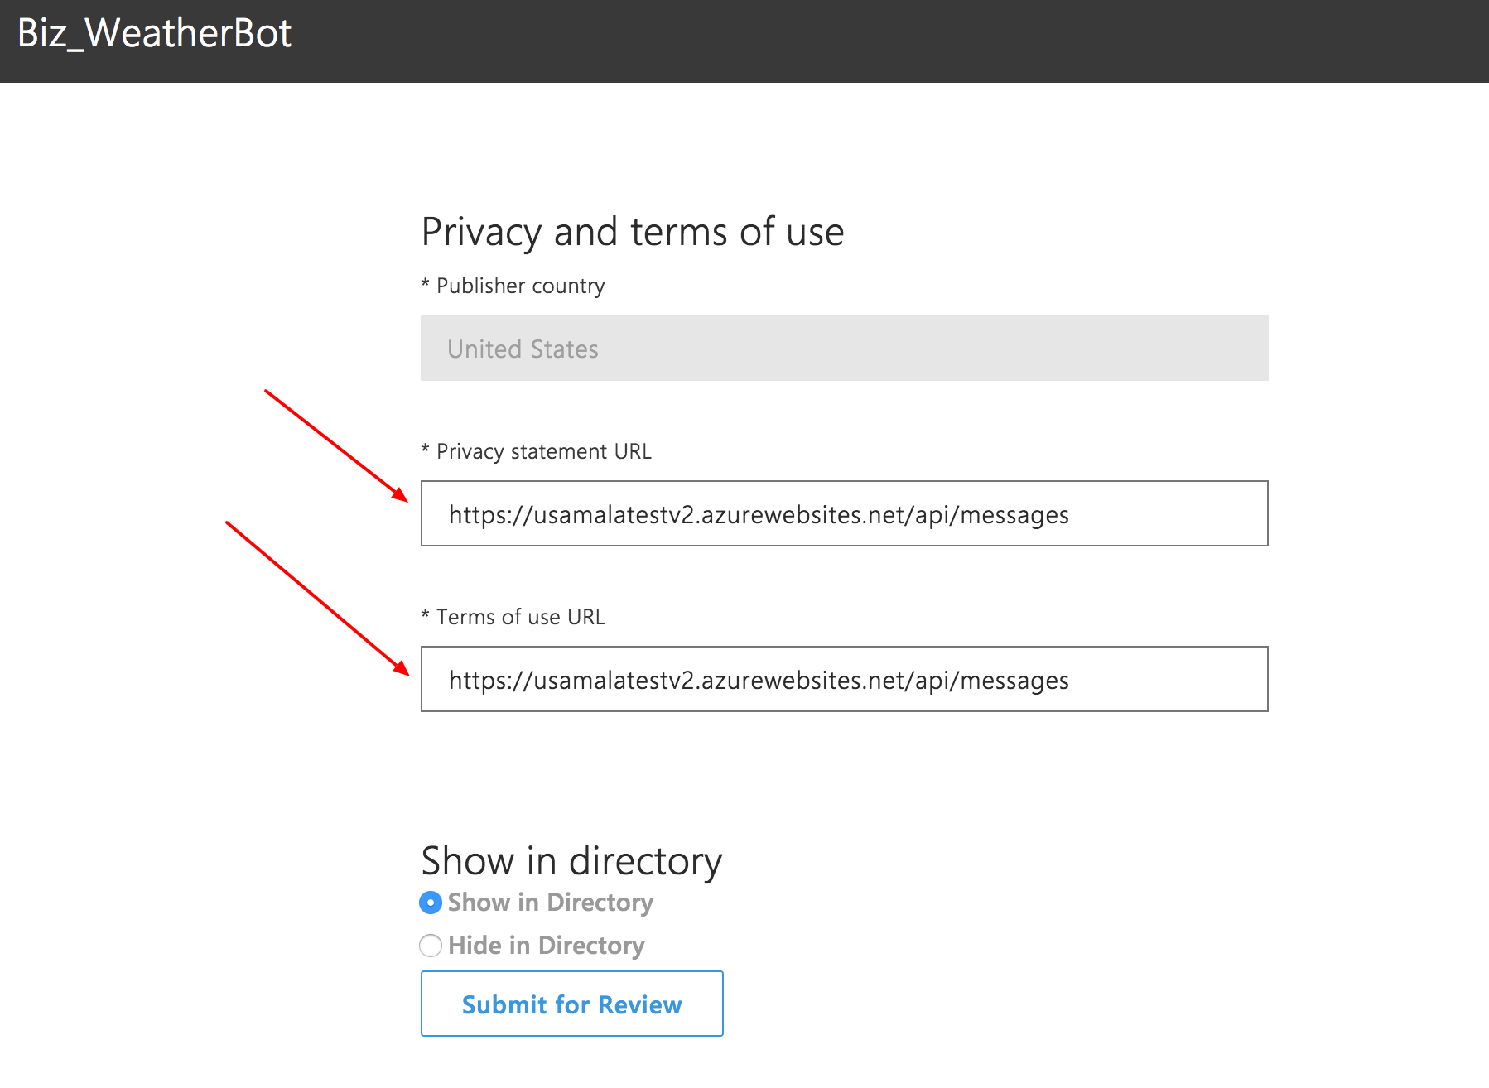Select the URL text in Terms of use field
The image size is (1489, 1088).
pos(759,680)
